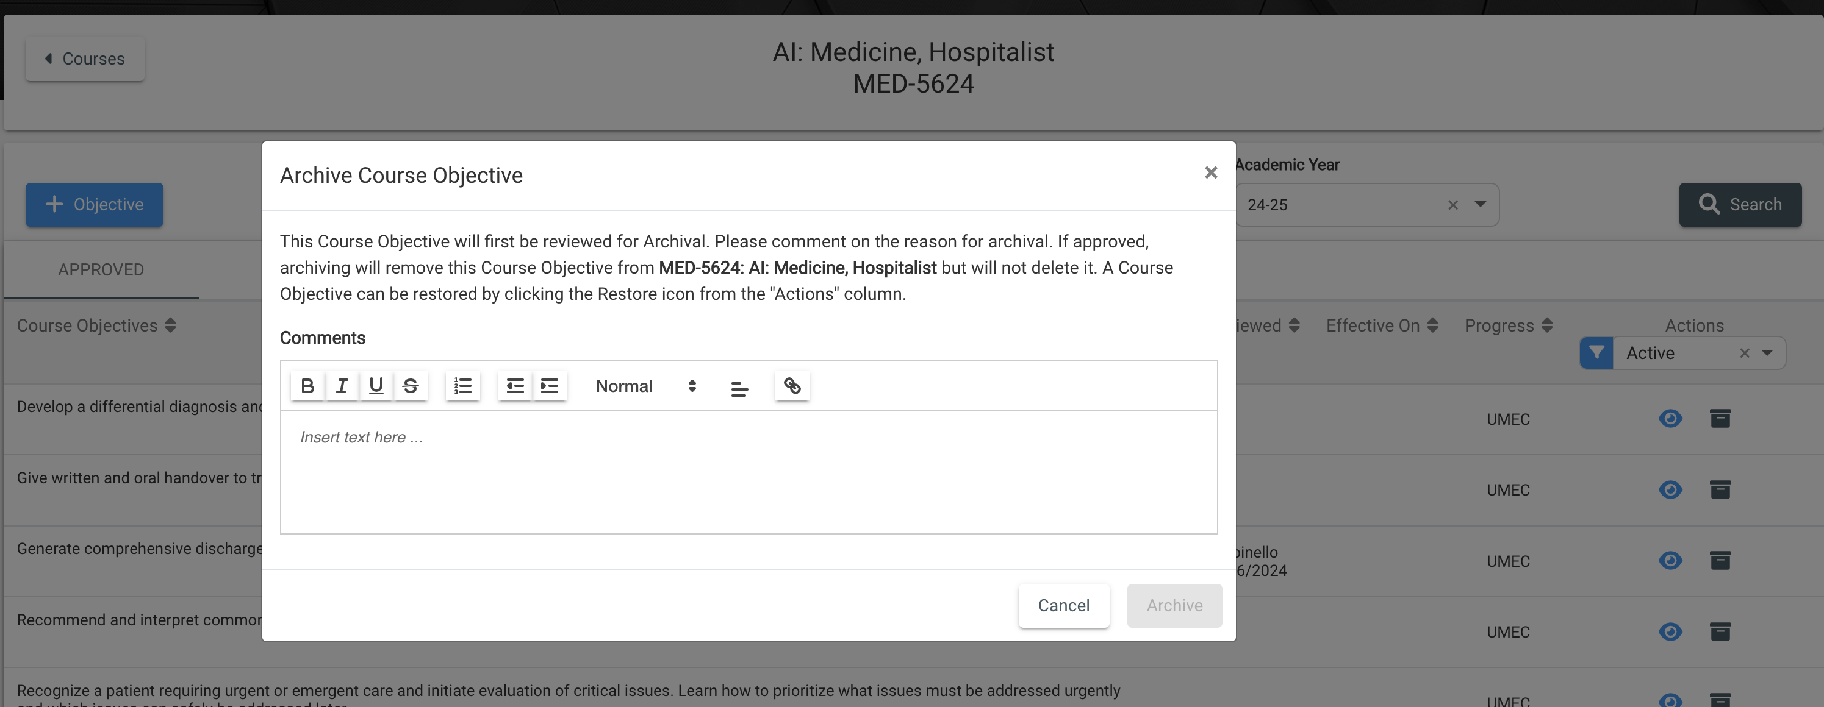Screen dimensions: 1824x707
Task: Sort by Effective On column
Action: click(x=1382, y=325)
